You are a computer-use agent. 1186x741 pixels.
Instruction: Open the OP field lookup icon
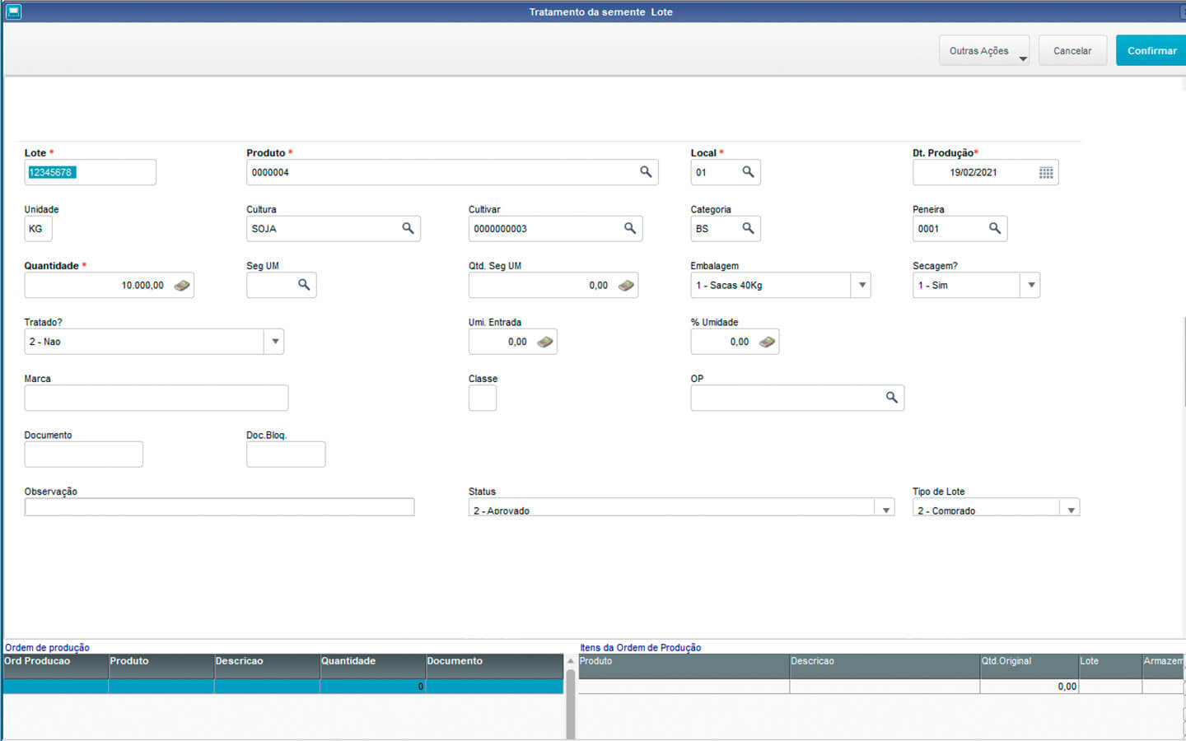(x=891, y=398)
